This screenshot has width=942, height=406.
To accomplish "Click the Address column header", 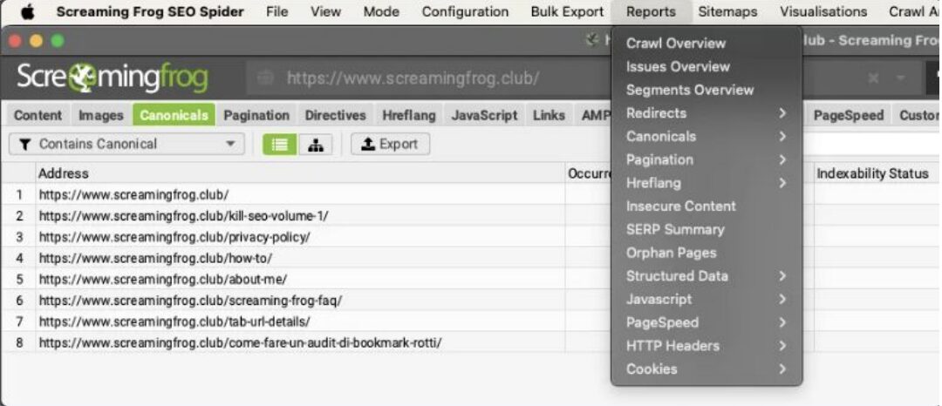I will [x=300, y=173].
